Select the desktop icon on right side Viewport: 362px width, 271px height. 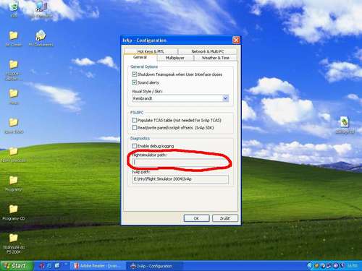click(x=345, y=125)
